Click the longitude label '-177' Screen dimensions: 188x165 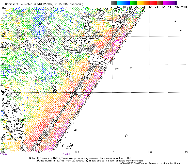click(39, 152)
